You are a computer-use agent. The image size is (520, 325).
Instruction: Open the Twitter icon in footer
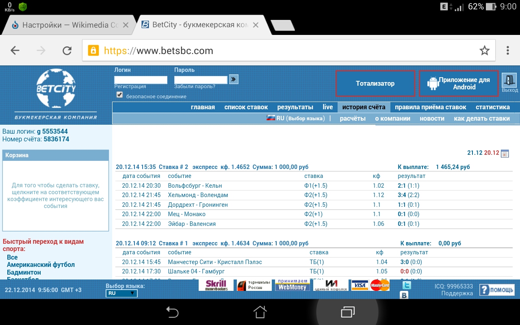[x=406, y=285]
